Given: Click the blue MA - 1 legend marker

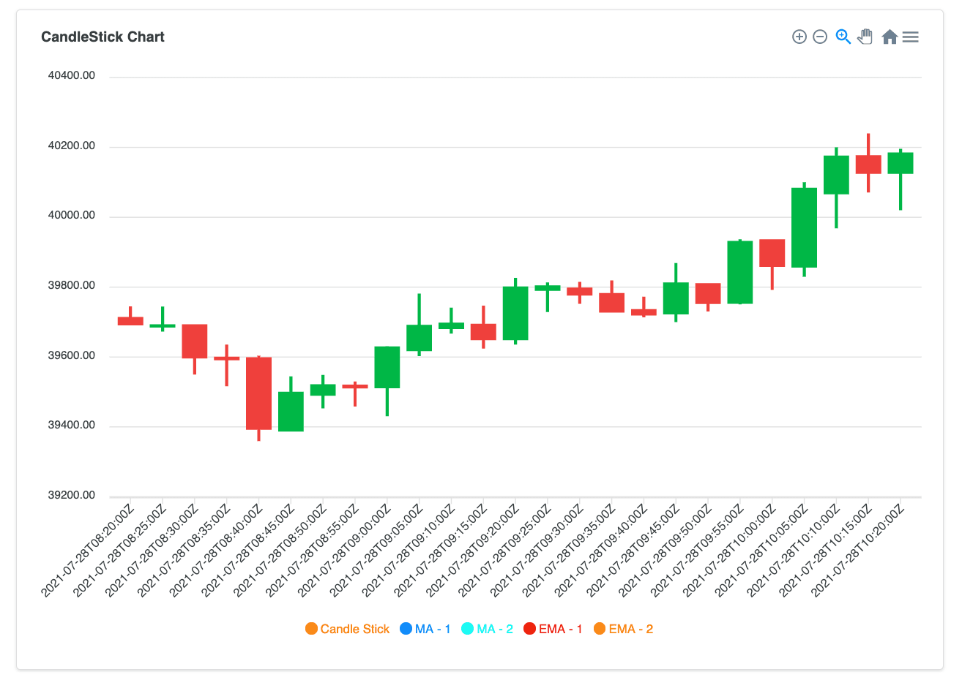Looking at the screenshot, I should (406, 629).
